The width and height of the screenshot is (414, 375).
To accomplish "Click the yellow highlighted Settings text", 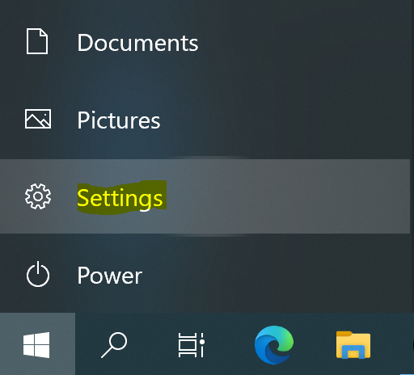I will 120,198.
